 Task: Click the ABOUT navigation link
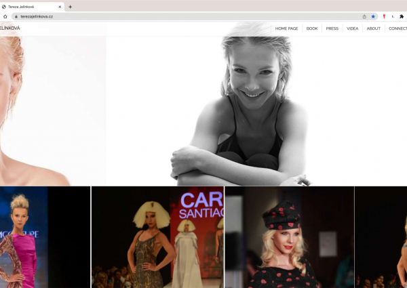[374, 28]
